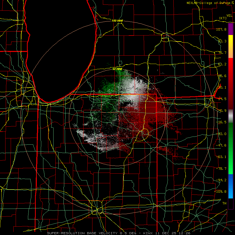
Task: Click the purple segment of the color bar
Action: click(231, 29)
